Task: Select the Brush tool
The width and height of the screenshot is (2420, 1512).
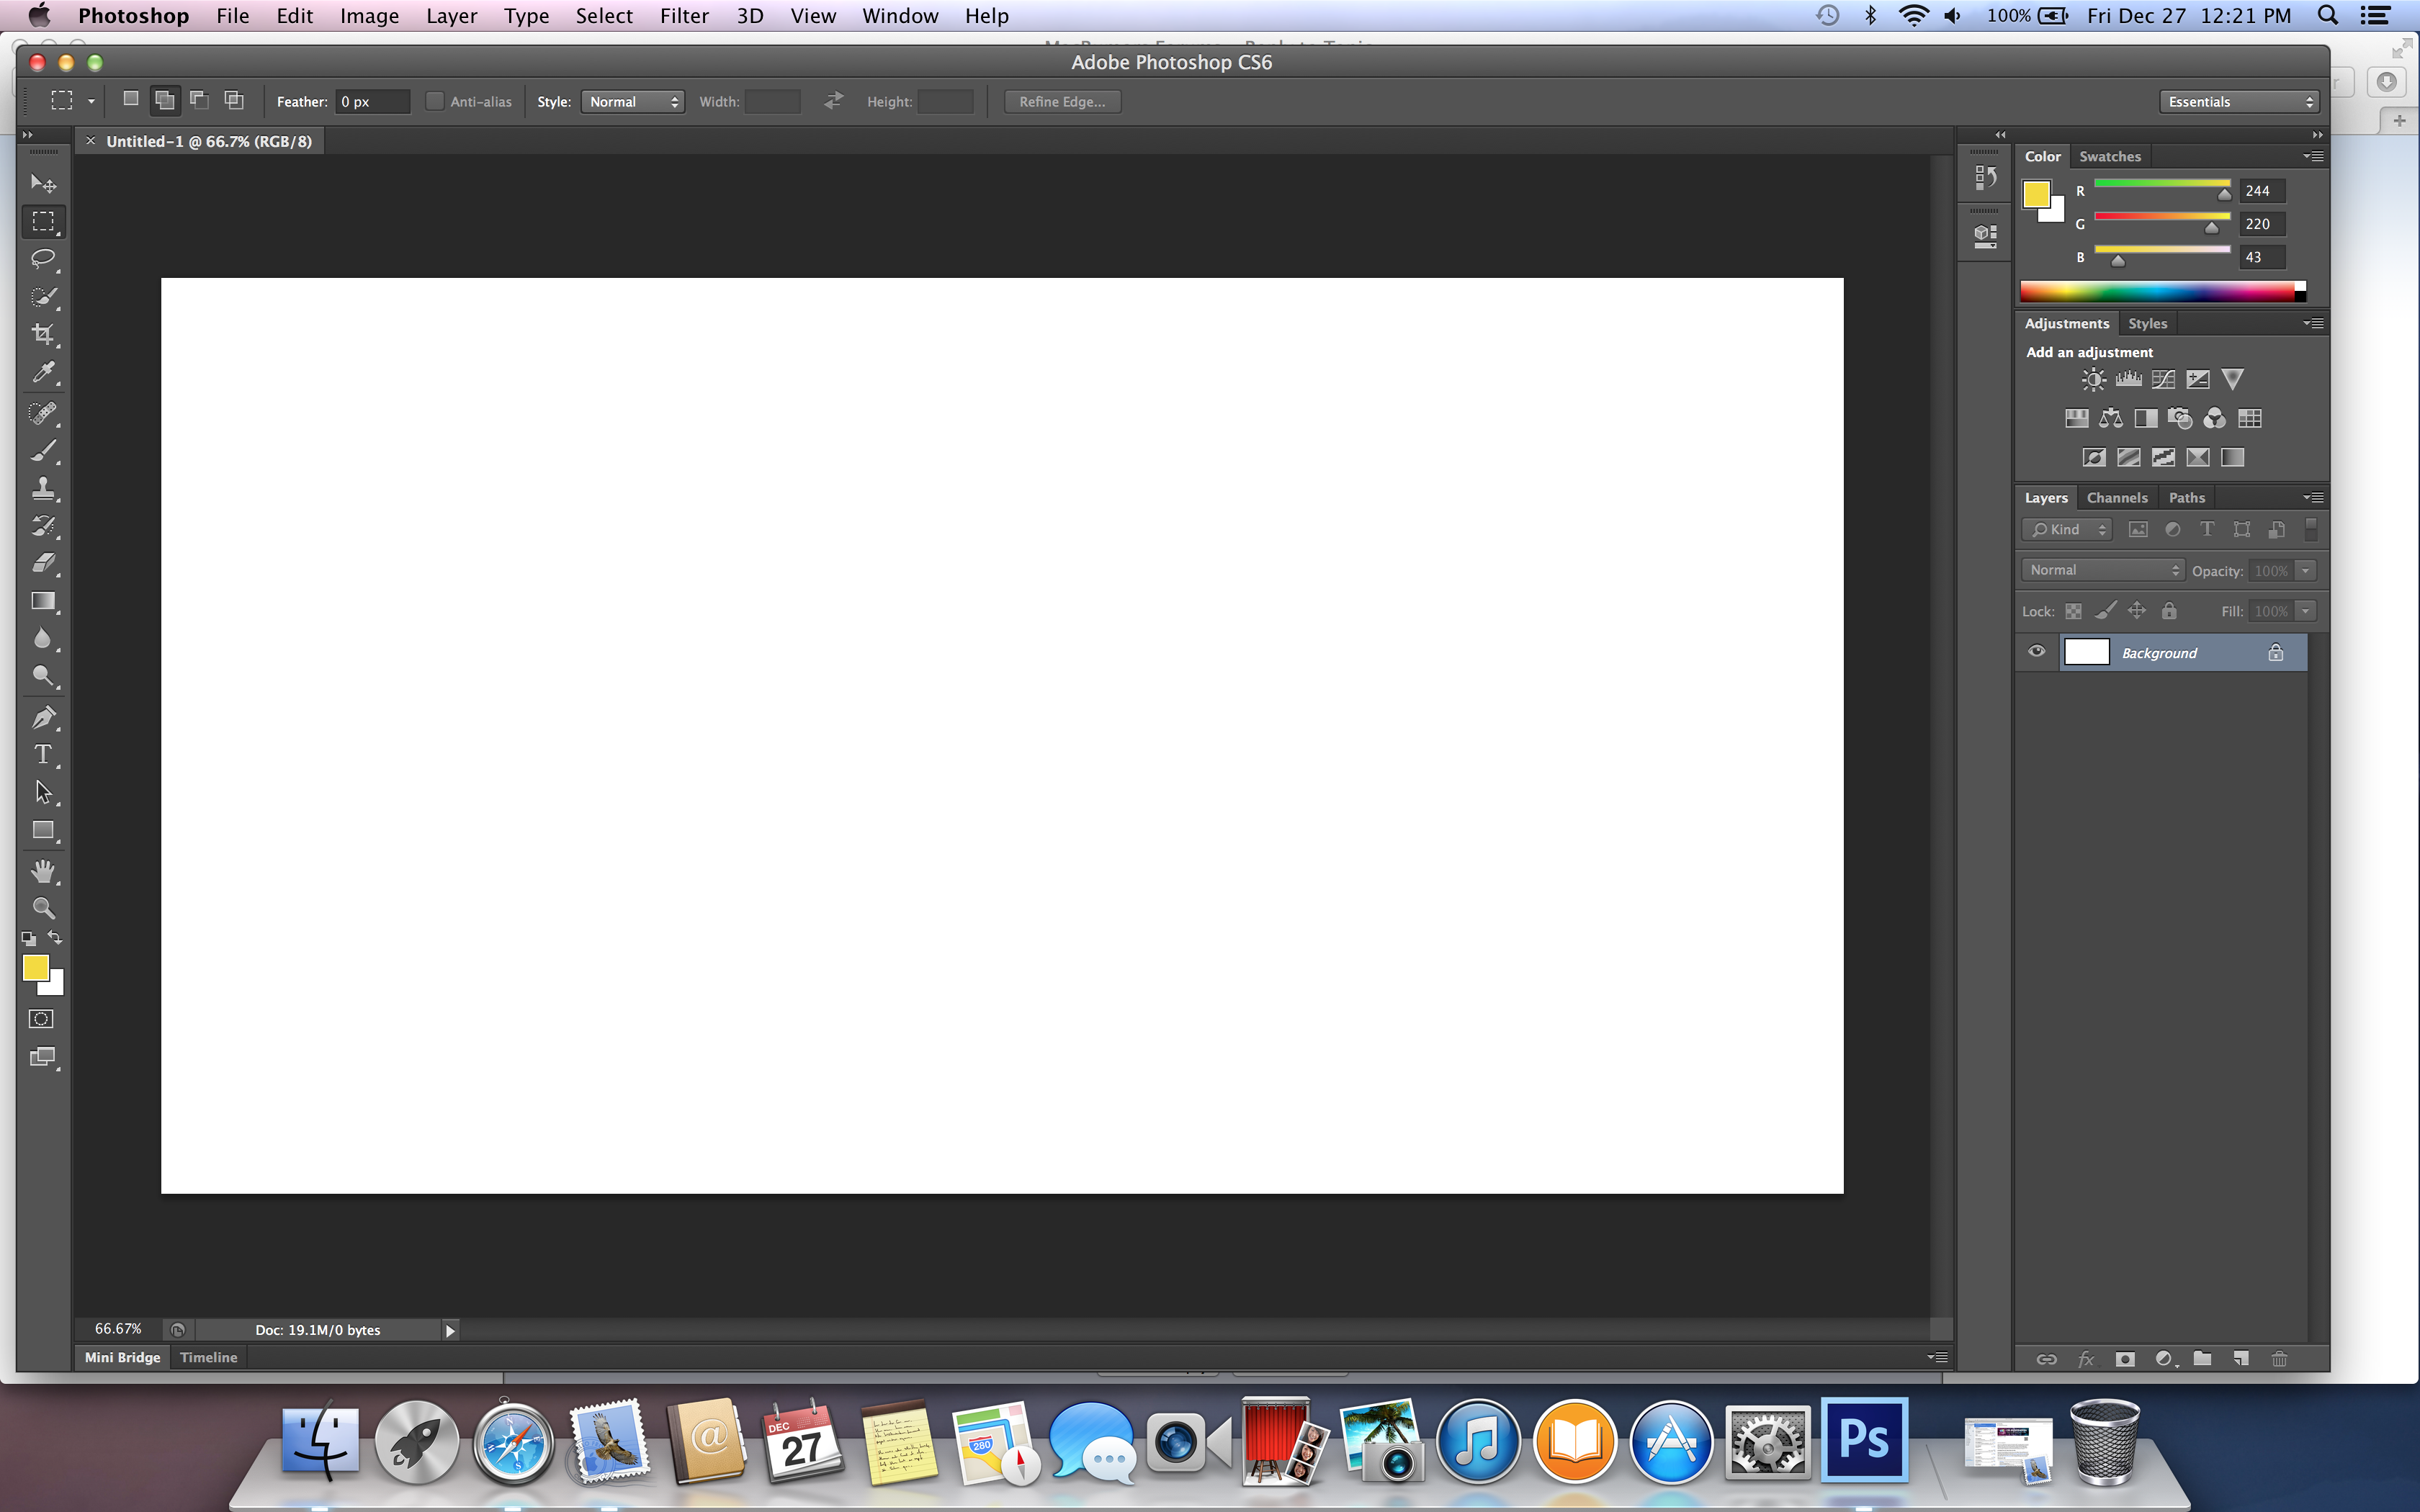Action: click(x=43, y=451)
